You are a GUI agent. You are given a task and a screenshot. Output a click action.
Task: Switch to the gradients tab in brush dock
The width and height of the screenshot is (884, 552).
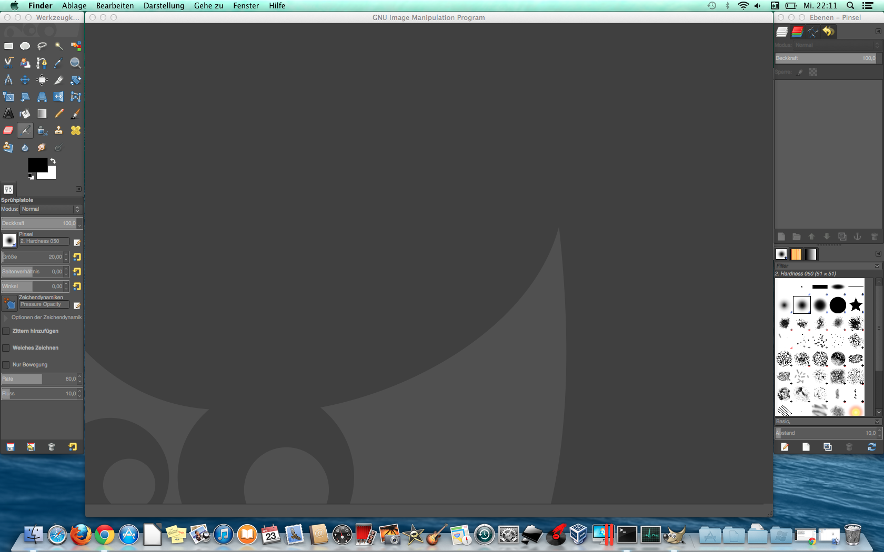[x=811, y=254]
